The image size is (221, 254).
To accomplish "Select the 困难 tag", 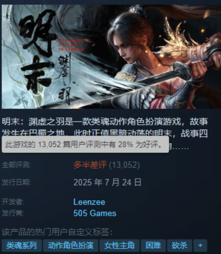I will pos(153,245).
